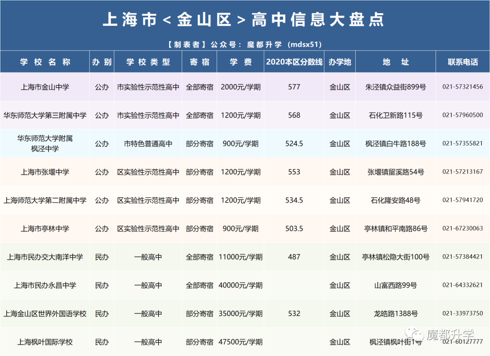490x356 pixels.
Task: Click the score value 553
Action: pos(294,172)
